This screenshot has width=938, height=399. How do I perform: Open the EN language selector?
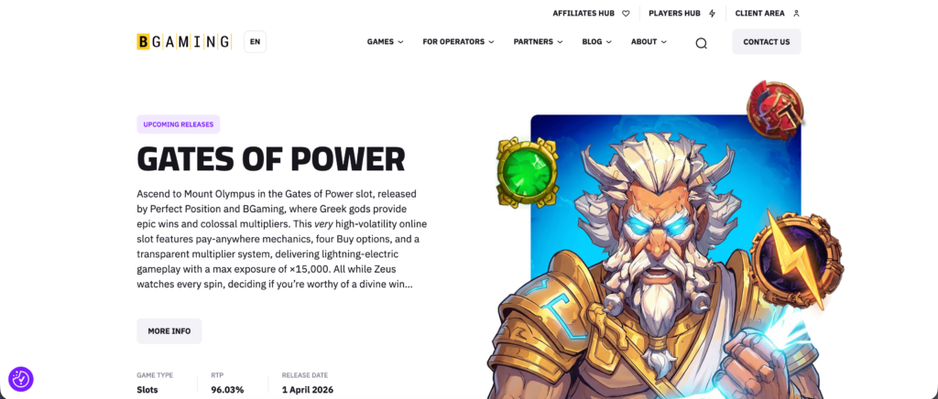255,42
